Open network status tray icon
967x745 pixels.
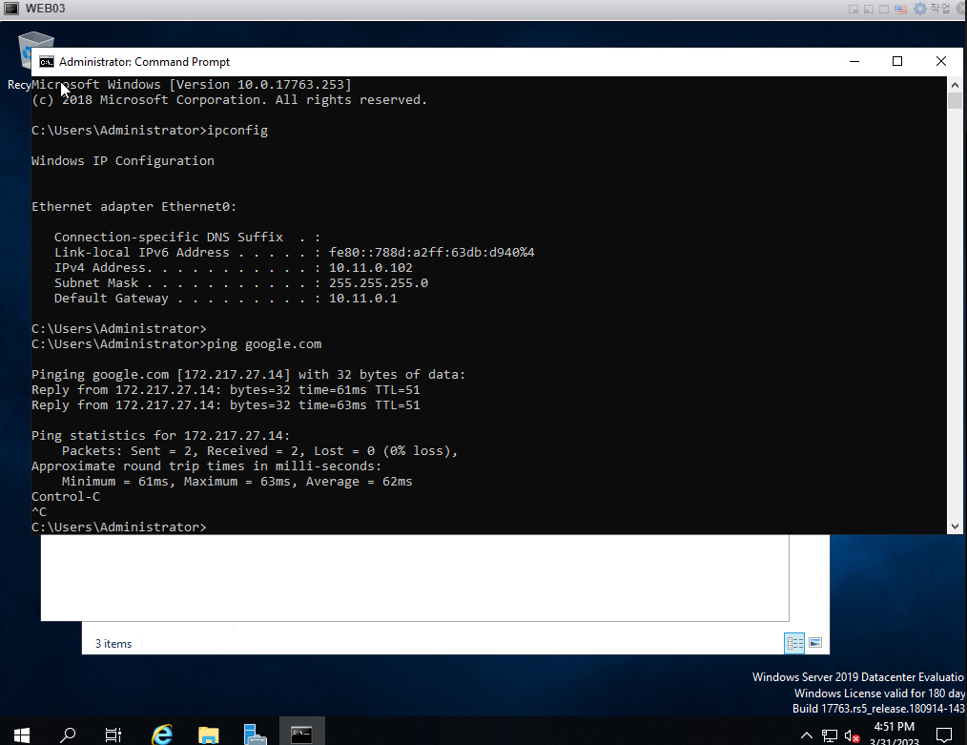[830, 735]
